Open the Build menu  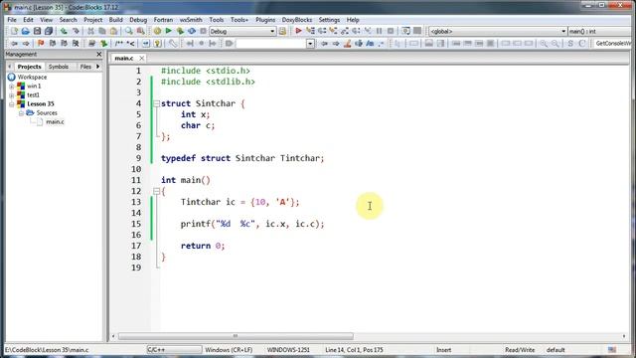115,20
